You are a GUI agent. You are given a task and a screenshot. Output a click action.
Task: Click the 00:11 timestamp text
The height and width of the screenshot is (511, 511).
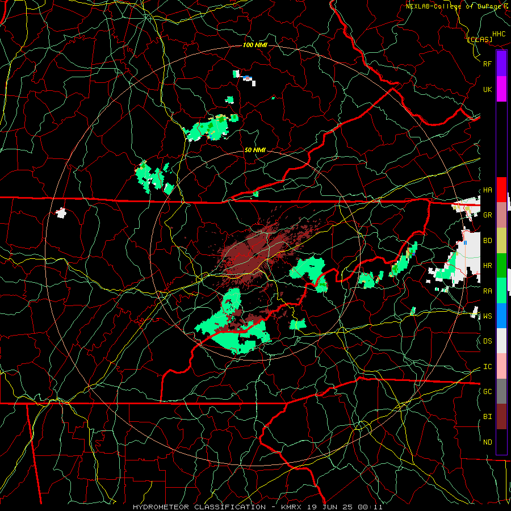coord(370,507)
